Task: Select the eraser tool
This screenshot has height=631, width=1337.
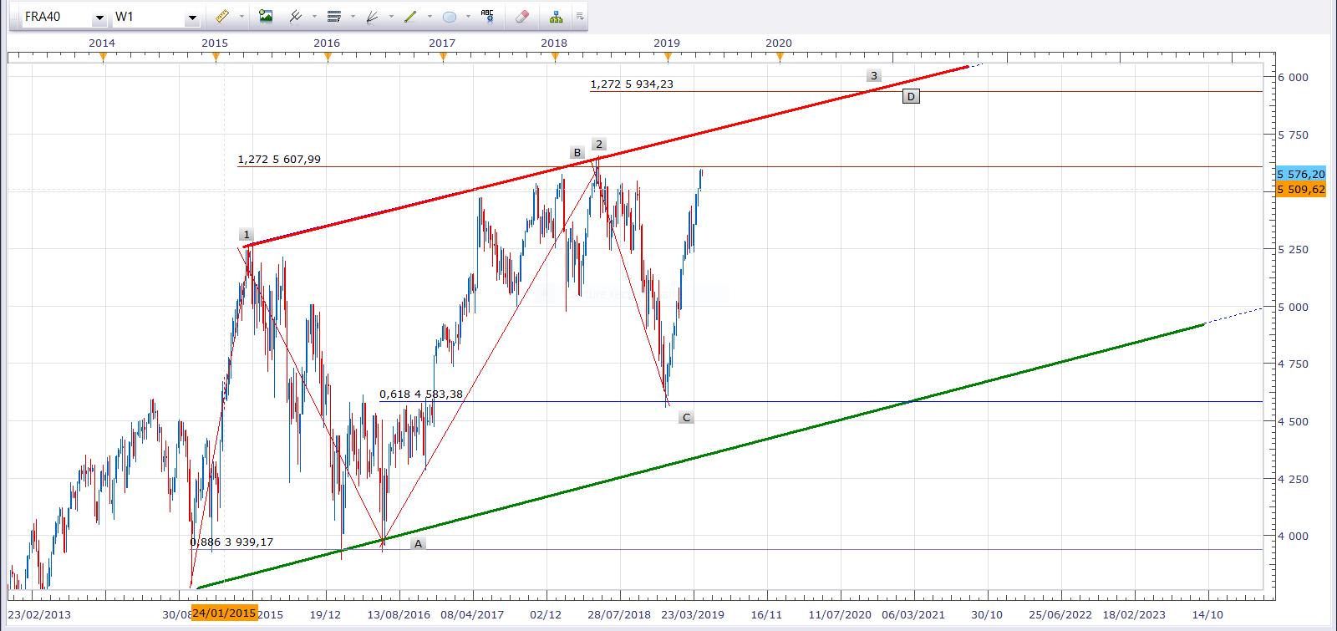Action: pyautogui.click(x=522, y=16)
